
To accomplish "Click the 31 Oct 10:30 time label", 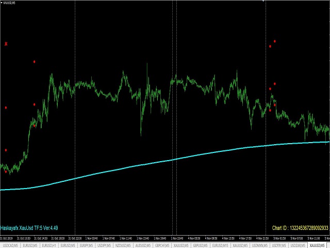I will 24,239.
